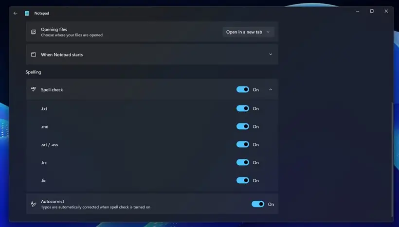Click the 'Spelling' section heading
This screenshot has width=399, height=227.
coord(33,72)
